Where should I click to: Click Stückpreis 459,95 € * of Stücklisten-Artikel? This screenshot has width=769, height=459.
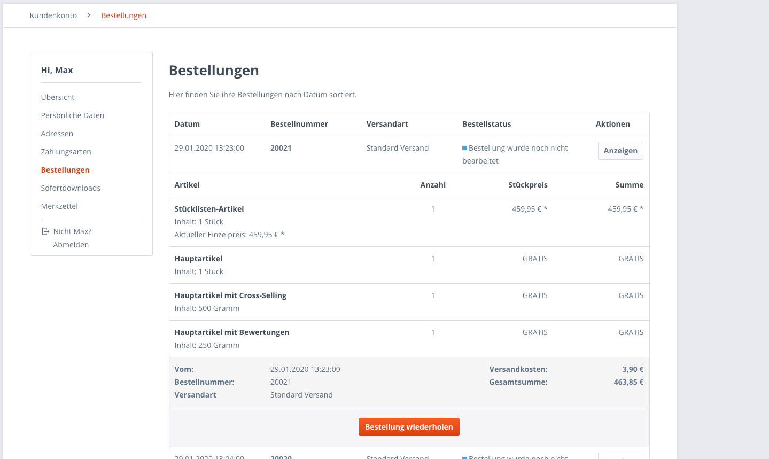pos(530,209)
